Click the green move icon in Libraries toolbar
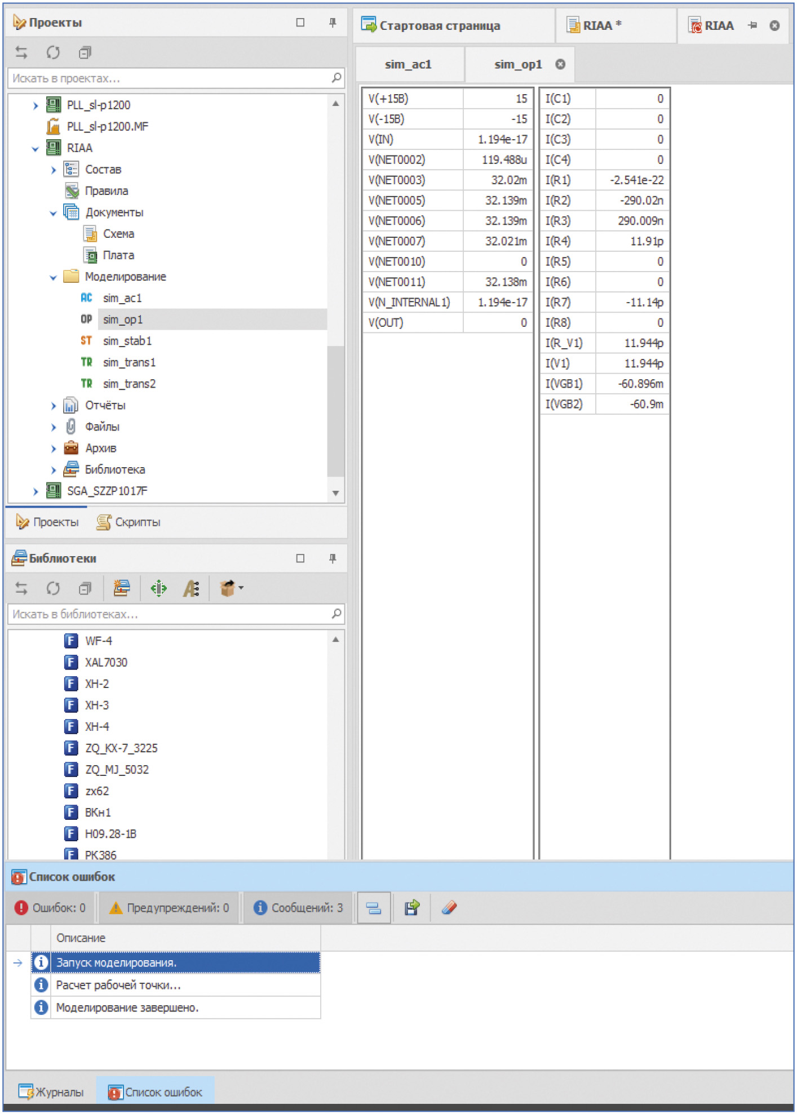This screenshot has height=1114, width=797. (159, 589)
